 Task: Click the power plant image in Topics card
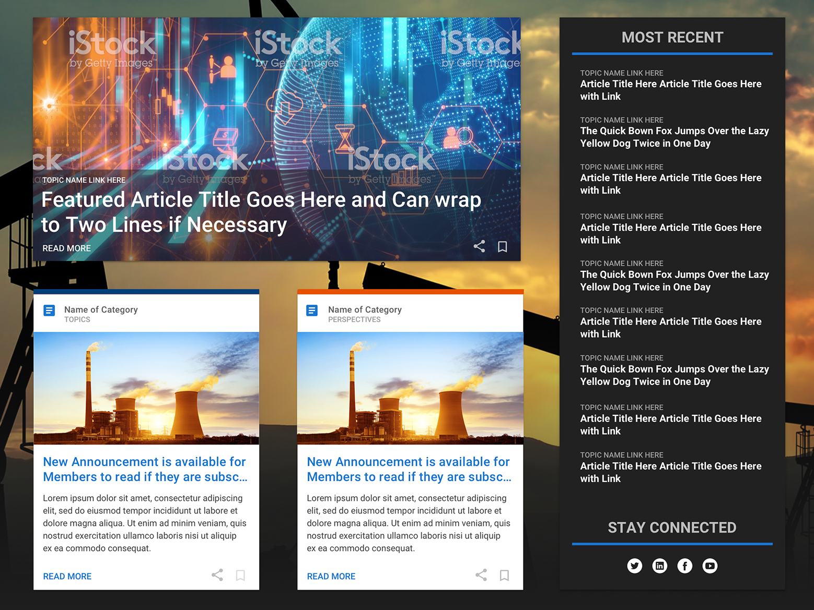(146, 388)
